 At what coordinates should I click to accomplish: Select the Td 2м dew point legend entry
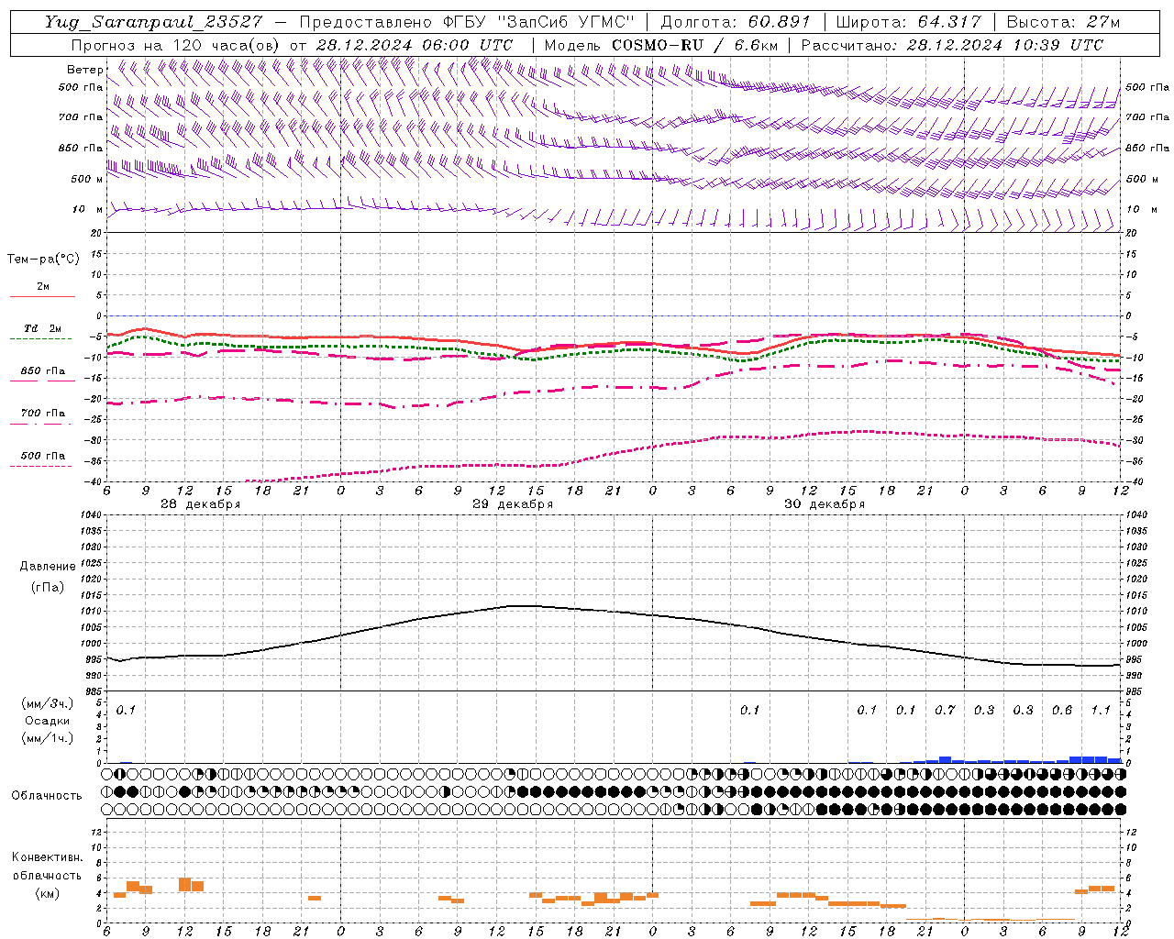point(42,328)
